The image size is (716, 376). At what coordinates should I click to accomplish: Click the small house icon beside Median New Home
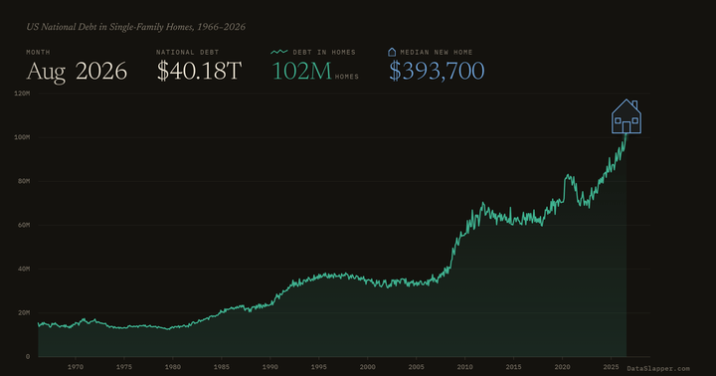tap(392, 52)
